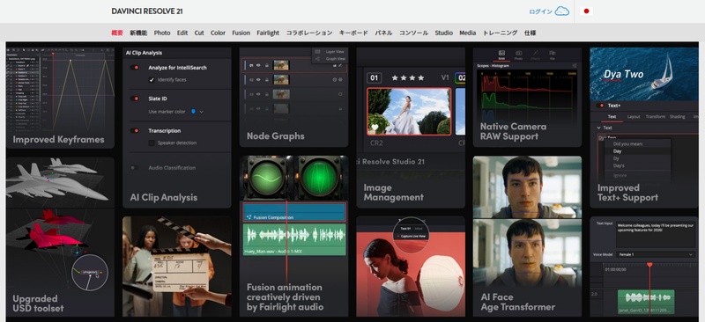Open the Cut nav item
Screen dimensions: 705x322
[199, 33]
